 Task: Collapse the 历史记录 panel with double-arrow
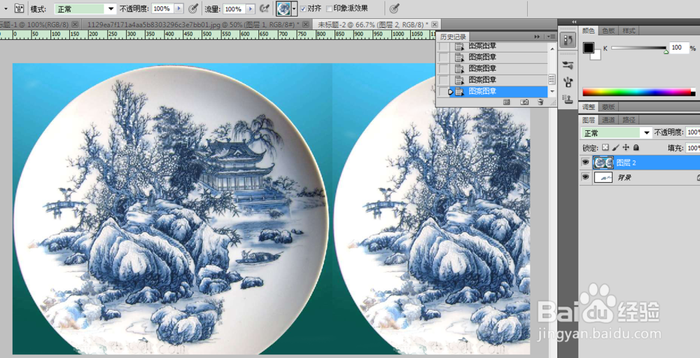[x=537, y=36]
